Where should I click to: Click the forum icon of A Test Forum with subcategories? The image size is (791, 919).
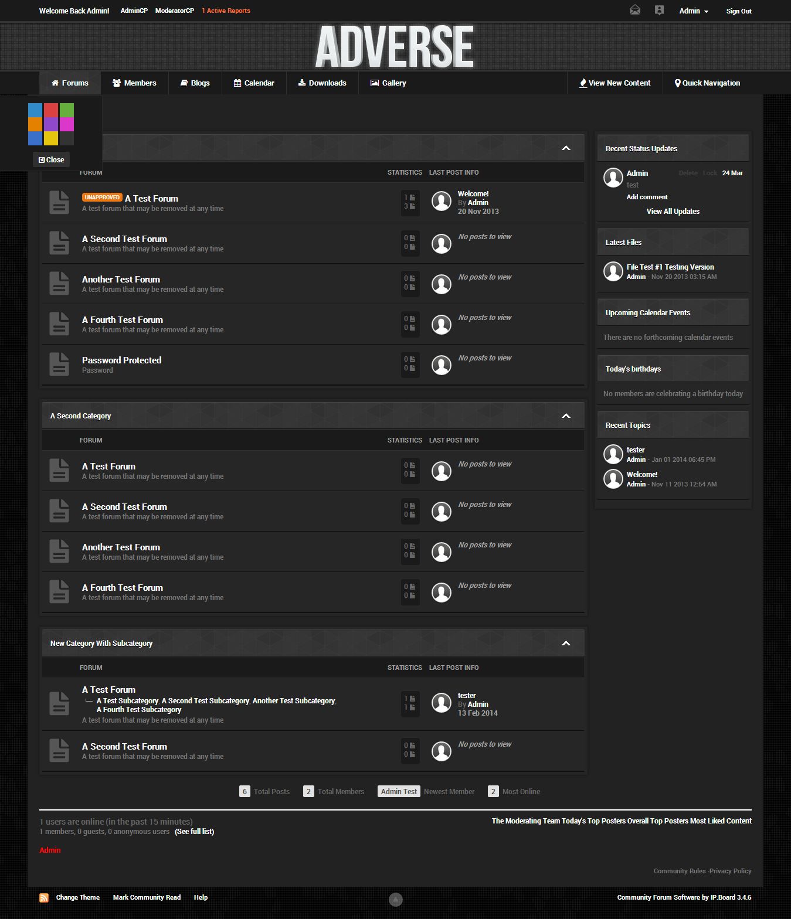point(59,704)
